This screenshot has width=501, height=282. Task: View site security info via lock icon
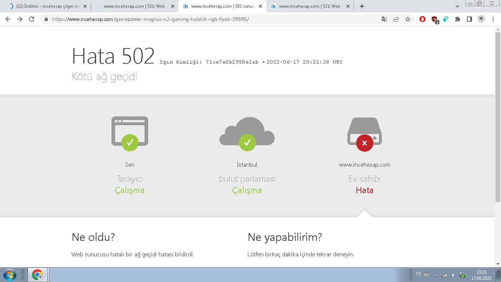[46, 19]
